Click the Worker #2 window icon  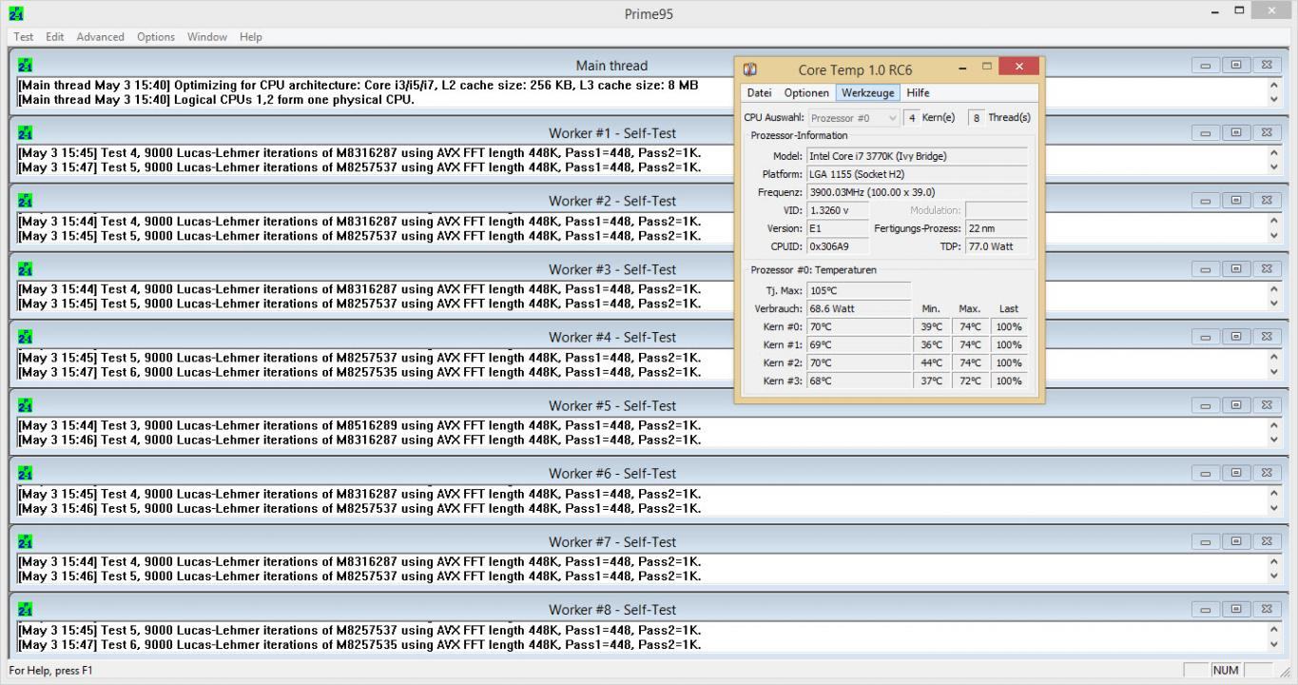25,201
